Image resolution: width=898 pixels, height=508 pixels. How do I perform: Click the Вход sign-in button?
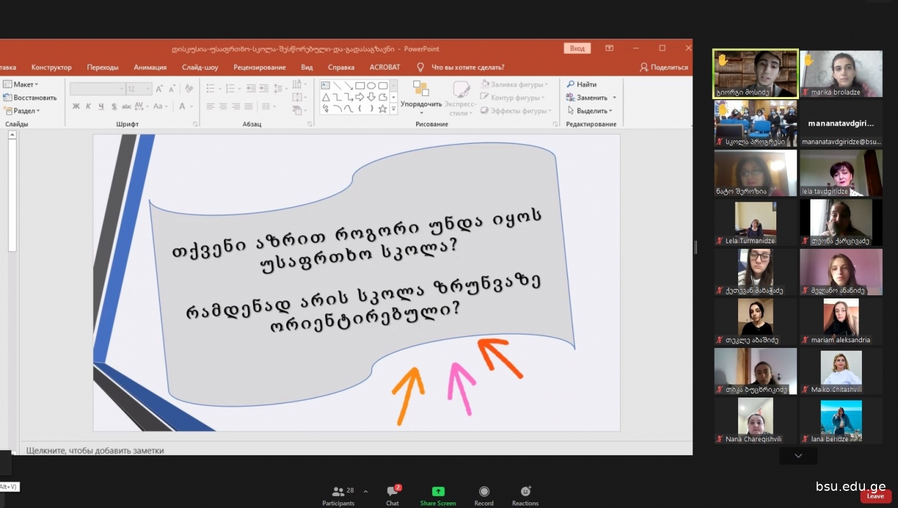pos(577,48)
